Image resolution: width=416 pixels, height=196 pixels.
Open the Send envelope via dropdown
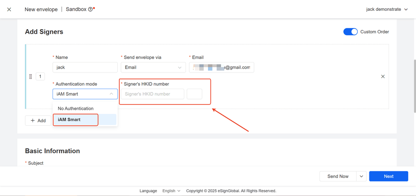153,67
